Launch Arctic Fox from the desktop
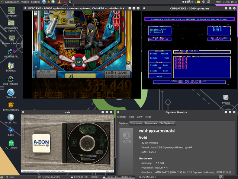Viewport: 238px width, 179px height. 11,118
